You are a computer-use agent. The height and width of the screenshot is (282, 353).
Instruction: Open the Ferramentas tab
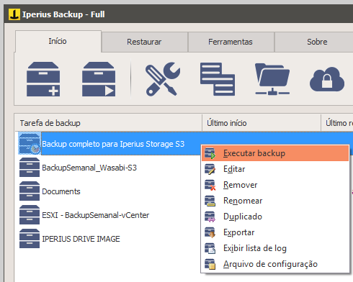(231, 42)
